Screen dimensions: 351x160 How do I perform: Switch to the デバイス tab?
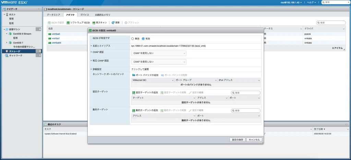pos(85,15)
